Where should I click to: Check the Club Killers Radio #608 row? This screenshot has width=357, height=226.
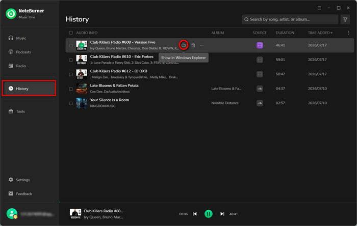(71, 45)
